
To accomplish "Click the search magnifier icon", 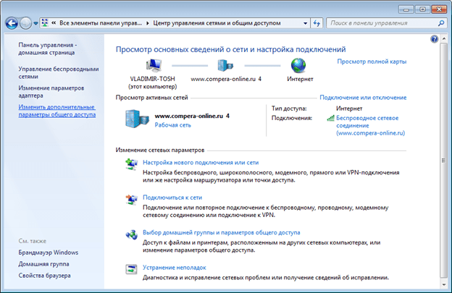I will (x=441, y=23).
